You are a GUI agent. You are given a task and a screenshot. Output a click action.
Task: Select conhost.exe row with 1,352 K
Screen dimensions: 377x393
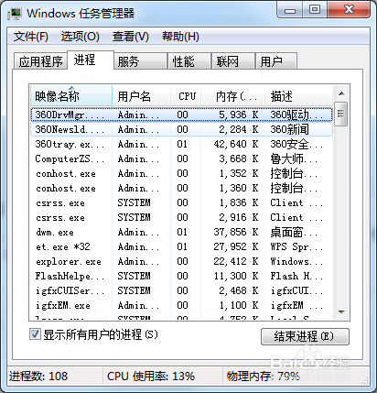181,173
